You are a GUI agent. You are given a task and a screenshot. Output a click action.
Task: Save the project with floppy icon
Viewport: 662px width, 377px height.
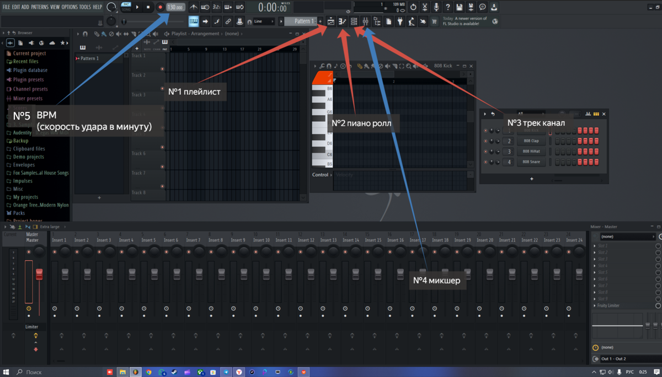coord(460,7)
